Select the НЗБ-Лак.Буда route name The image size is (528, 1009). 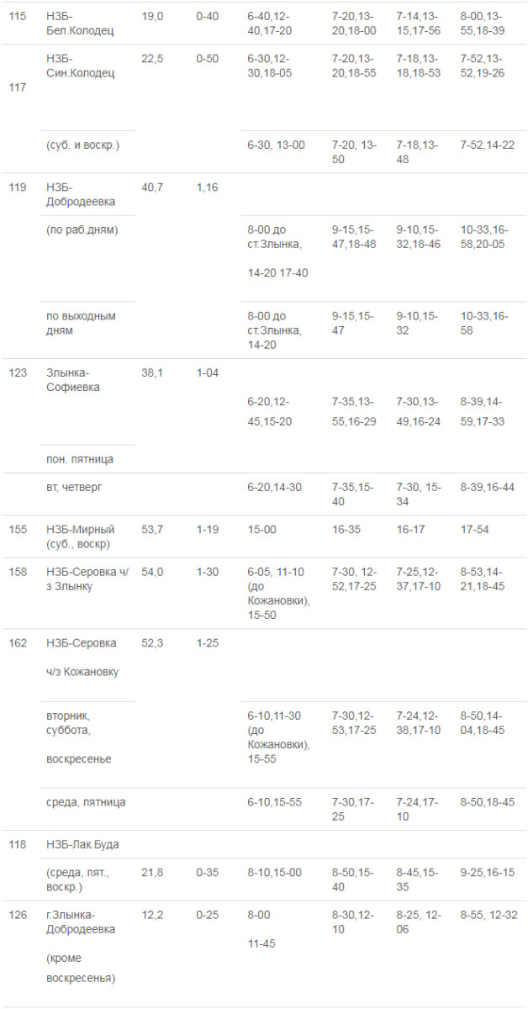tap(82, 844)
